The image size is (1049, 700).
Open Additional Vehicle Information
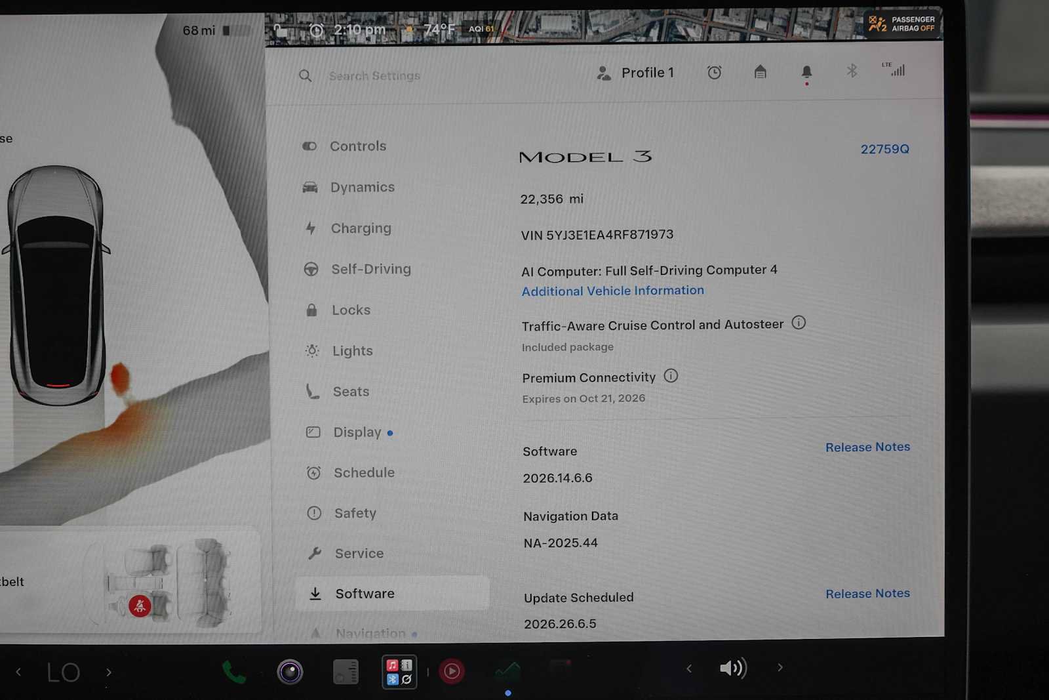(x=612, y=291)
